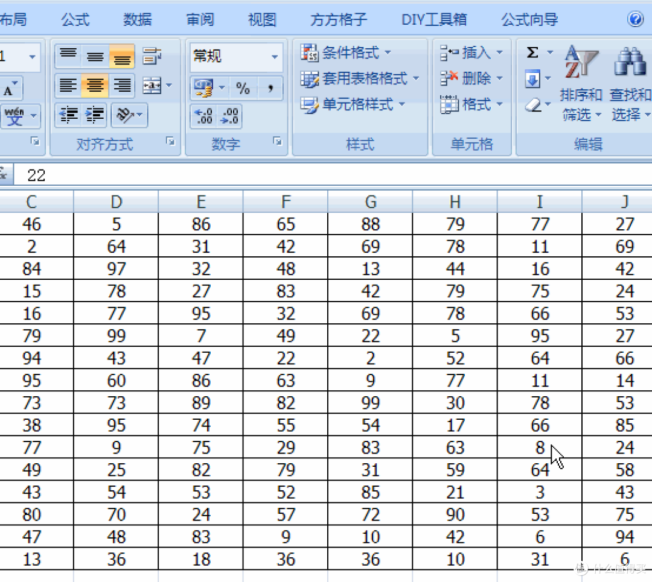The width and height of the screenshot is (652, 582).
Task: Click AutoSum sigma icon
Action: point(532,52)
